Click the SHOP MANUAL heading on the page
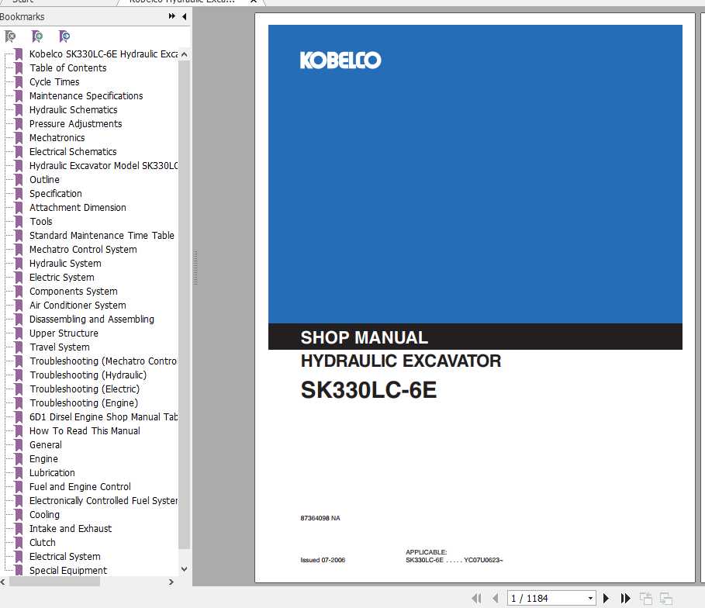The width and height of the screenshot is (705, 608). point(365,337)
